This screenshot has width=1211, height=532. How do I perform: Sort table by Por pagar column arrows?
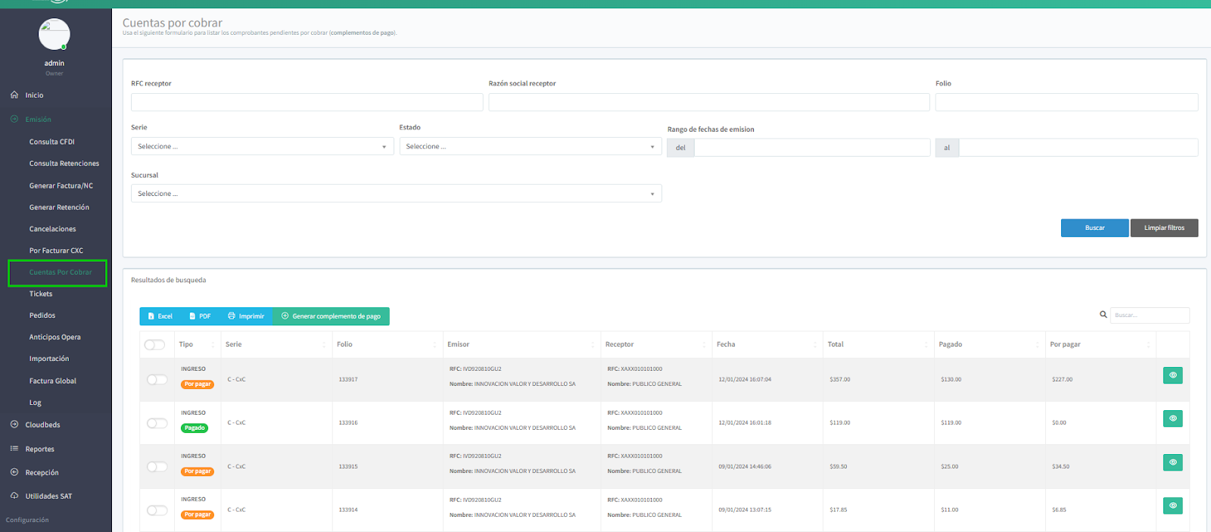pyautogui.click(x=1149, y=345)
